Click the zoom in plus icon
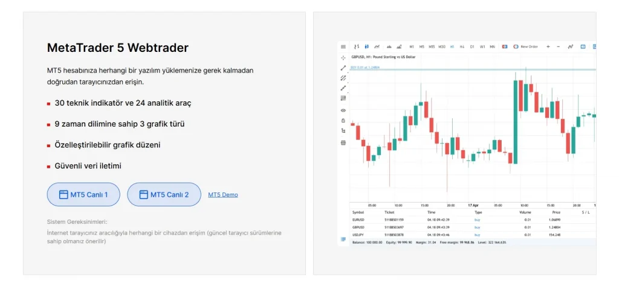The width and height of the screenshot is (619, 289). (548, 46)
